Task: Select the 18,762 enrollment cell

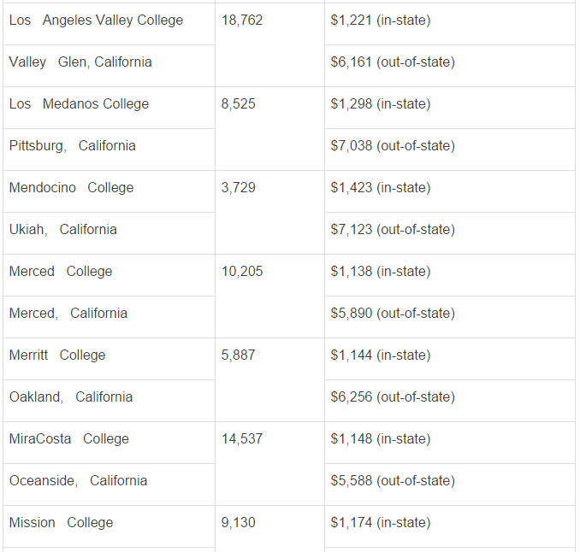Action: [x=269, y=45]
